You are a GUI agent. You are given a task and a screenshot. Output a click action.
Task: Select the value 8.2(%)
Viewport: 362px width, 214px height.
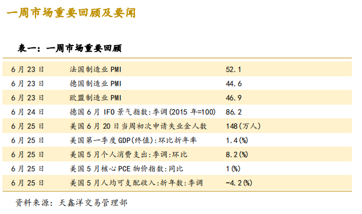[237, 154]
